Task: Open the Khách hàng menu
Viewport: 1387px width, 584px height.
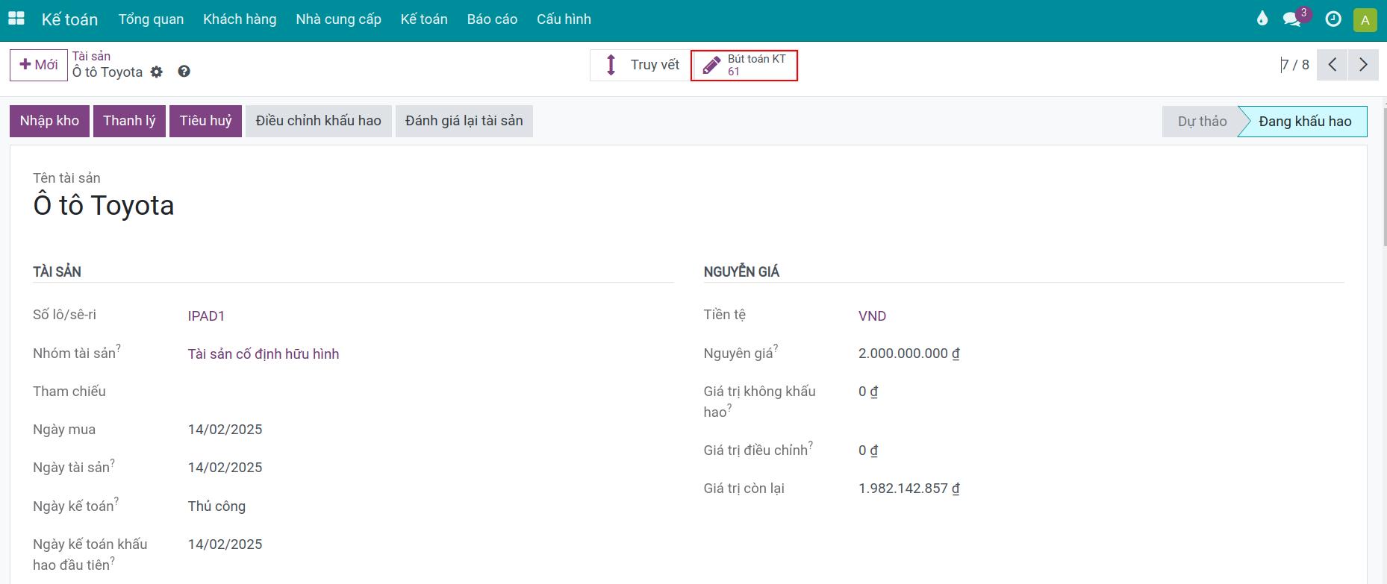Action: pyautogui.click(x=240, y=19)
